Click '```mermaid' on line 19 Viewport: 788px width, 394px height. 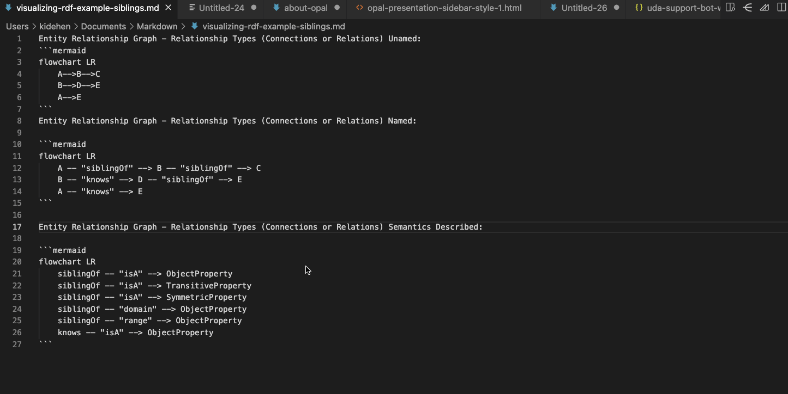point(62,250)
